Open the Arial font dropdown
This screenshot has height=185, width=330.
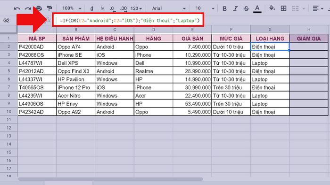pos(169,8)
